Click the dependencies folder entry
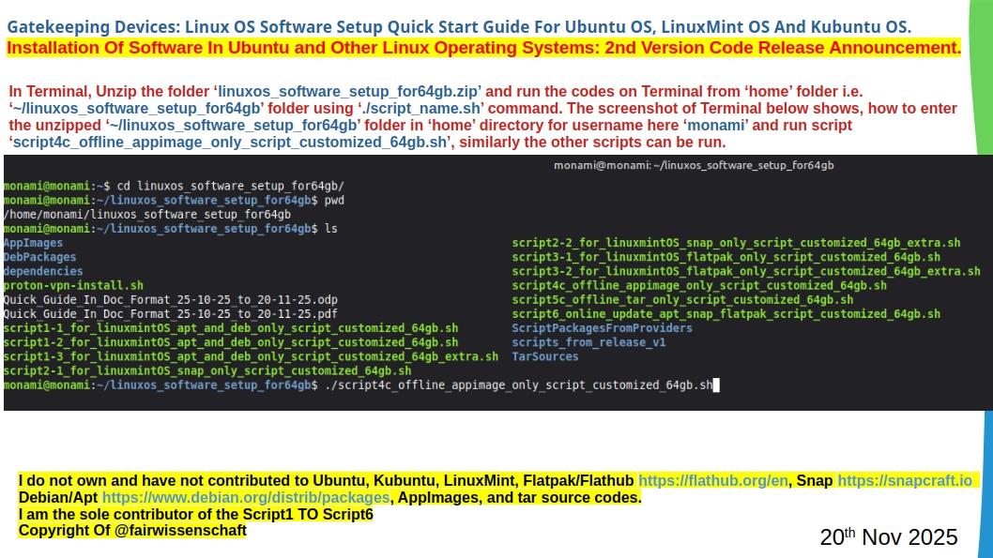 pos(43,271)
